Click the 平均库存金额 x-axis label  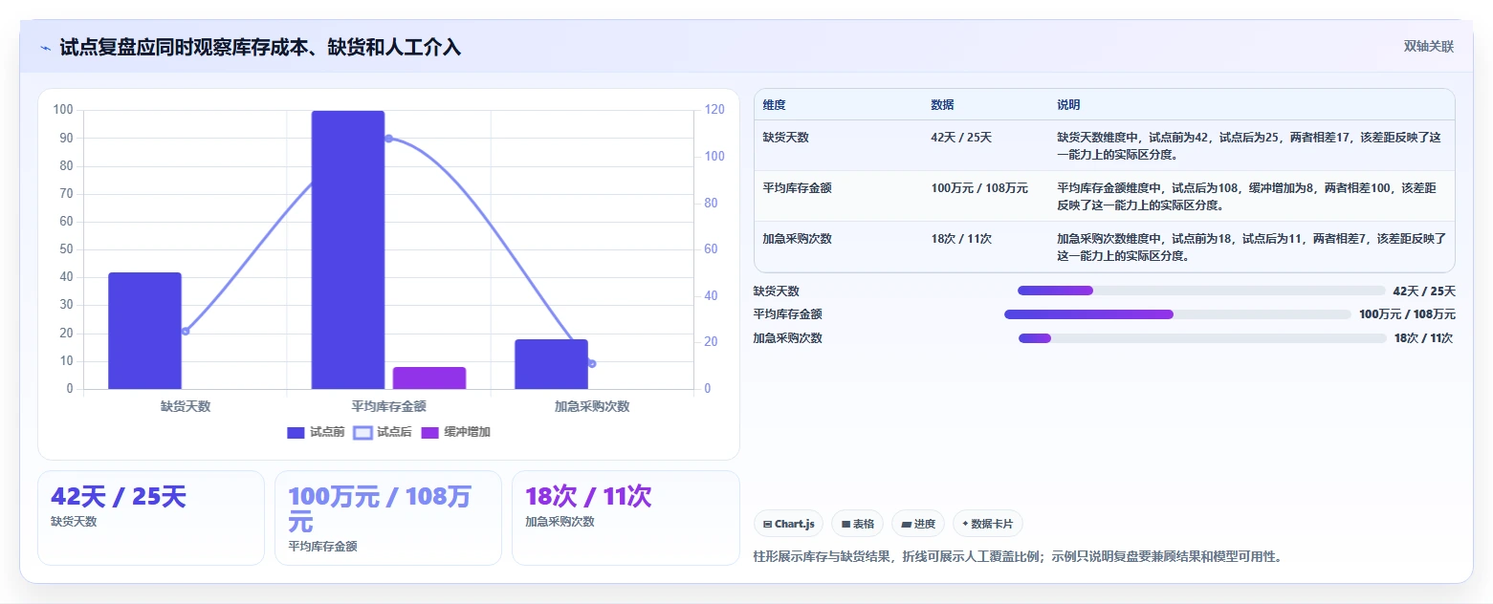tap(388, 406)
